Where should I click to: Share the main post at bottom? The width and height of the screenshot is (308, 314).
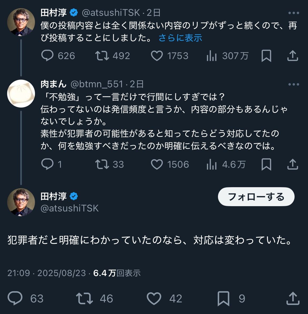pos(292,298)
